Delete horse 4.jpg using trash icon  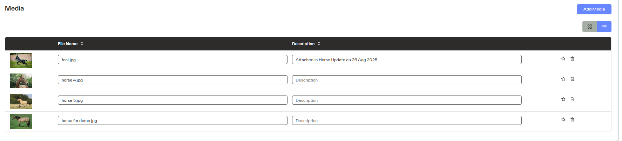(572, 79)
